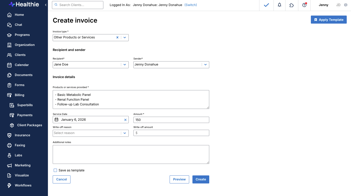Image resolution: width=351 pixels, height=196 pixels.
Task: Go to Superbills in the sidebar
Action: coord(25,105)
